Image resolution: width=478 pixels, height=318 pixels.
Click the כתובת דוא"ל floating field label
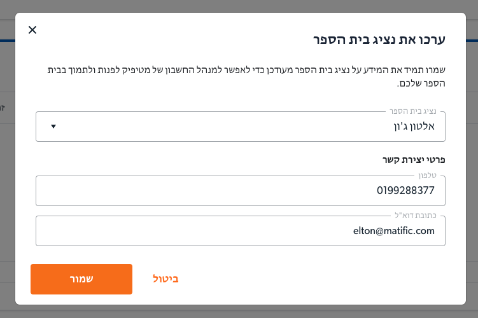416,216
